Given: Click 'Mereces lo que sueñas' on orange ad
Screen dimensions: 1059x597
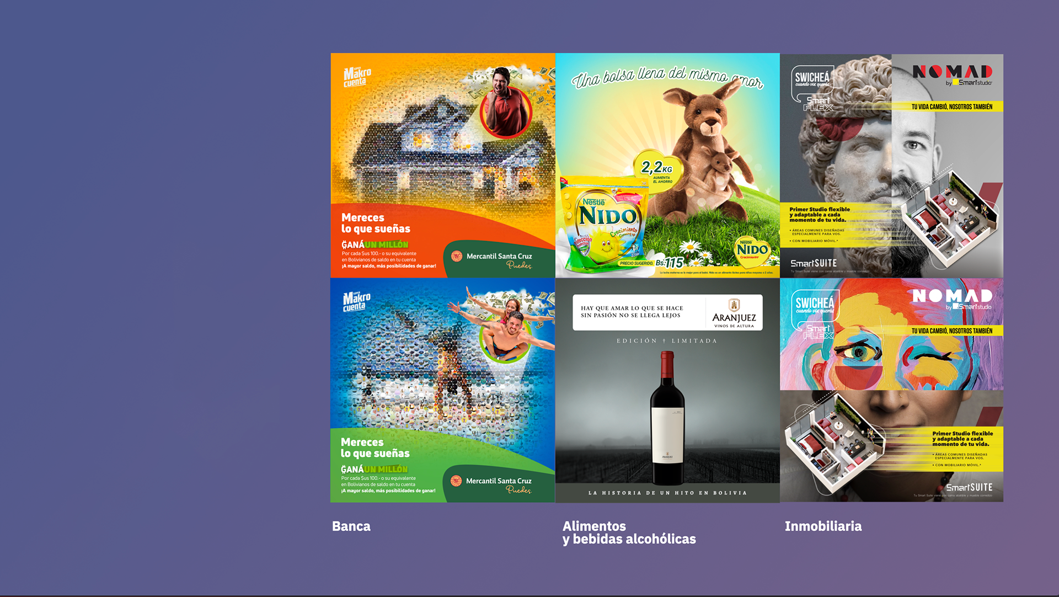Looking at the screenshot, I should pos(376,223).
